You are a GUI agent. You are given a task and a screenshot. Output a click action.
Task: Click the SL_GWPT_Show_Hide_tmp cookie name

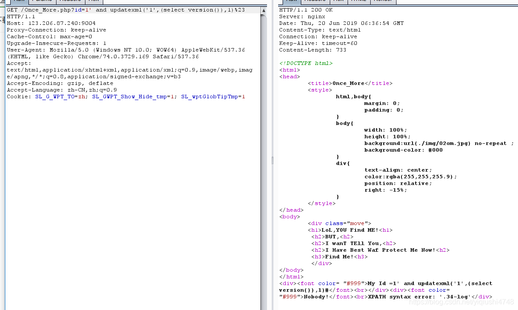[x=129, y=97]
